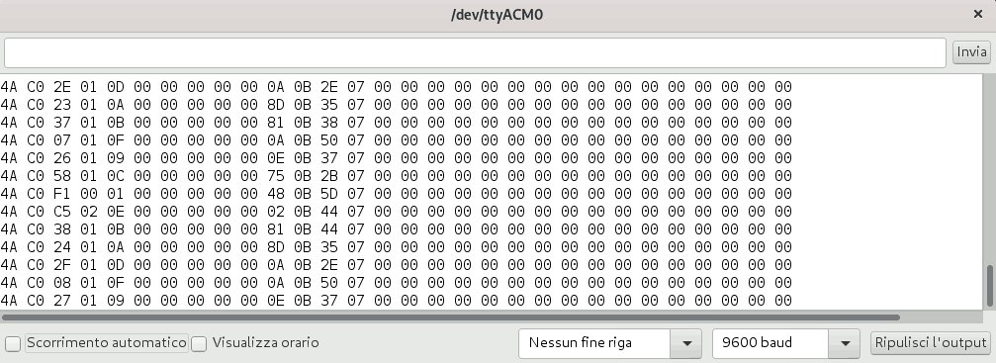Open the Nessun fine riga line-ending dropdown

(610, 343)
